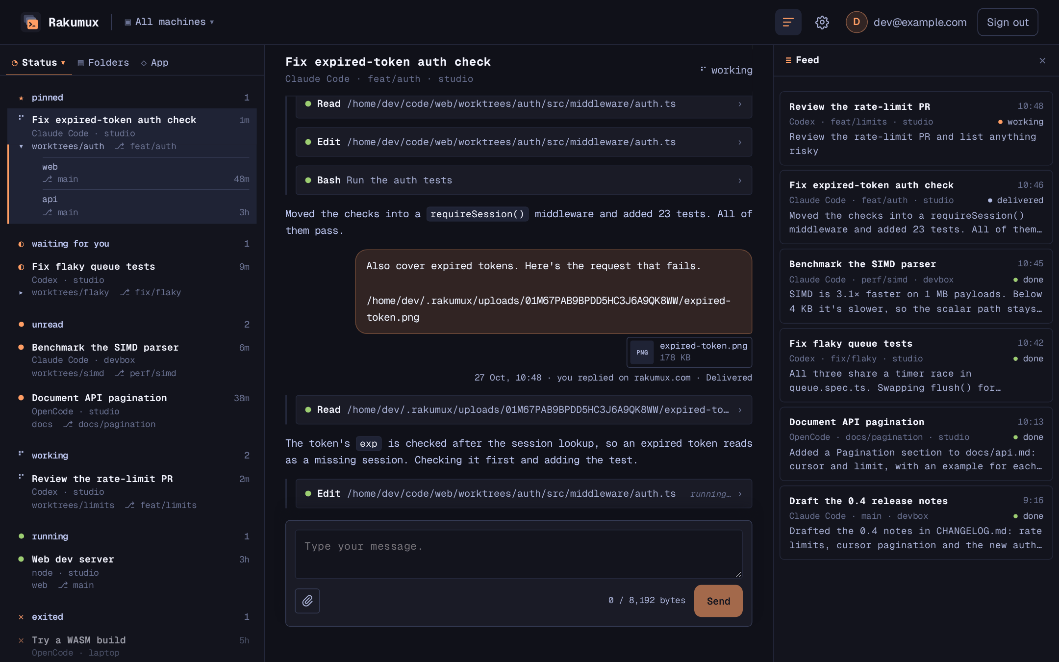Expand Bash Run the auth tests row
The image size is (1059, 662).
524,180
